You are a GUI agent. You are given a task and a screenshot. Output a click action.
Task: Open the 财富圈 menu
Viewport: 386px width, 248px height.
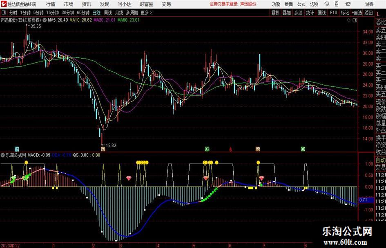(x=146, y=4)
